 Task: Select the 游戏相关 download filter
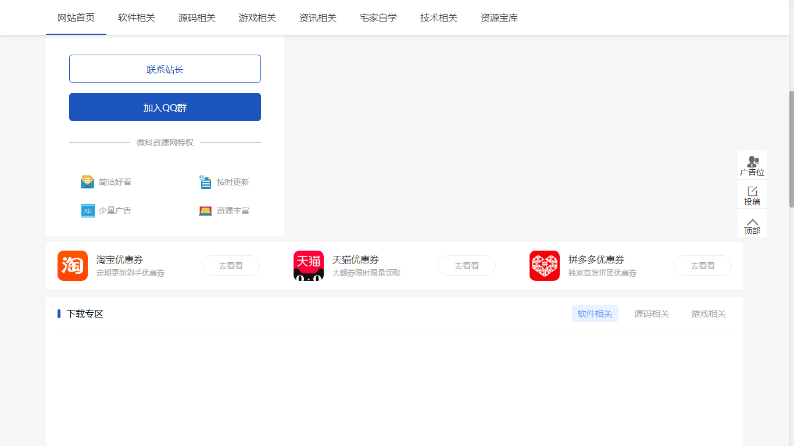[708, 313]
